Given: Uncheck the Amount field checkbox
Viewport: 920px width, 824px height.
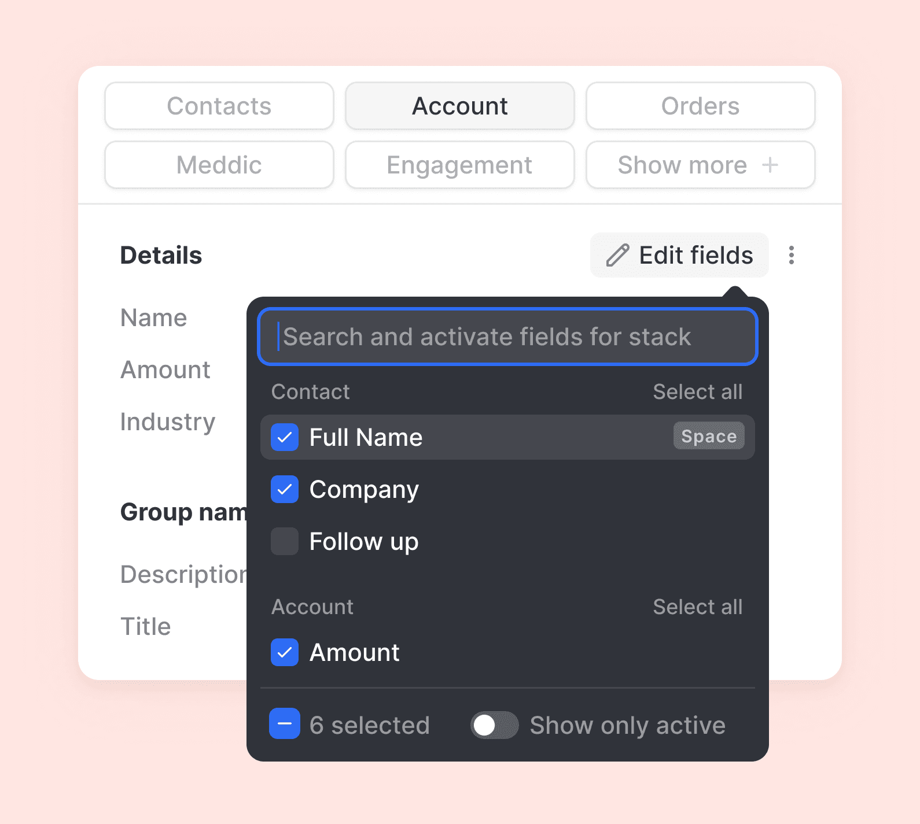Looking at the screenshot, I should point(285,652).
